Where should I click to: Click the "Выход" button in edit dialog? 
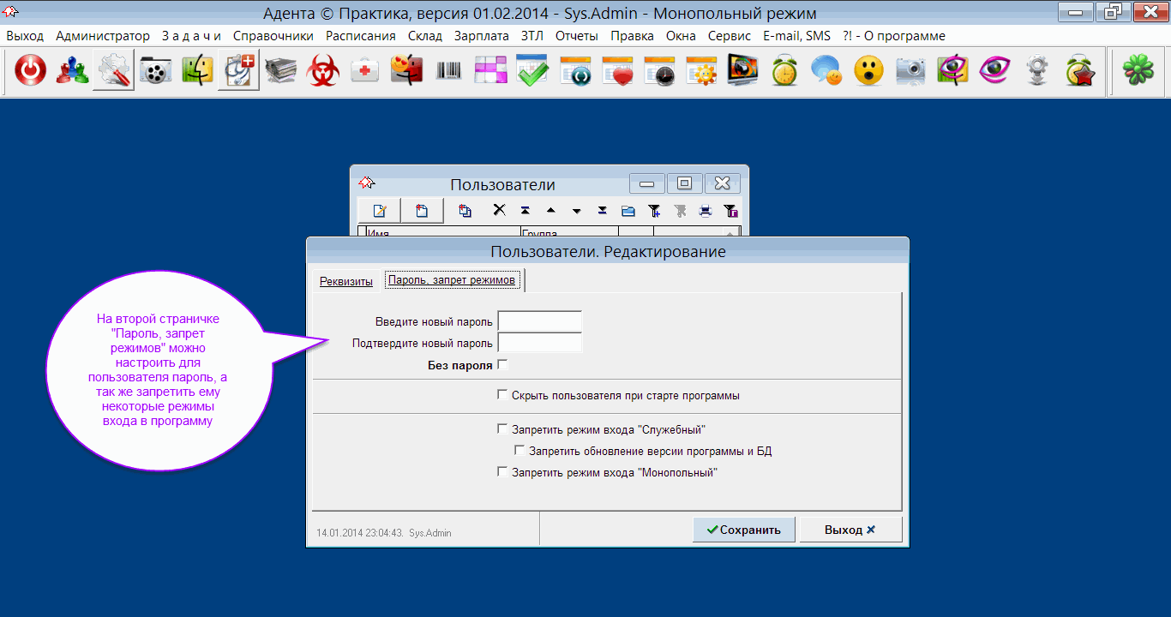pos(850,530)
